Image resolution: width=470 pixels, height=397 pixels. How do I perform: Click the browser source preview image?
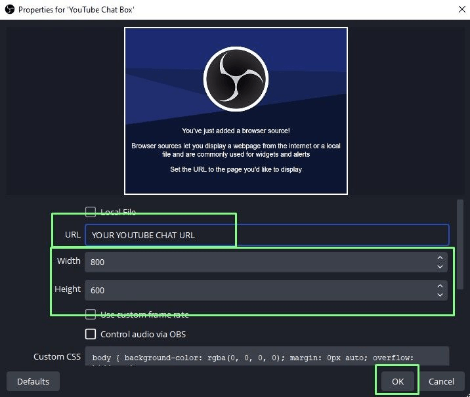coord(236,111)
